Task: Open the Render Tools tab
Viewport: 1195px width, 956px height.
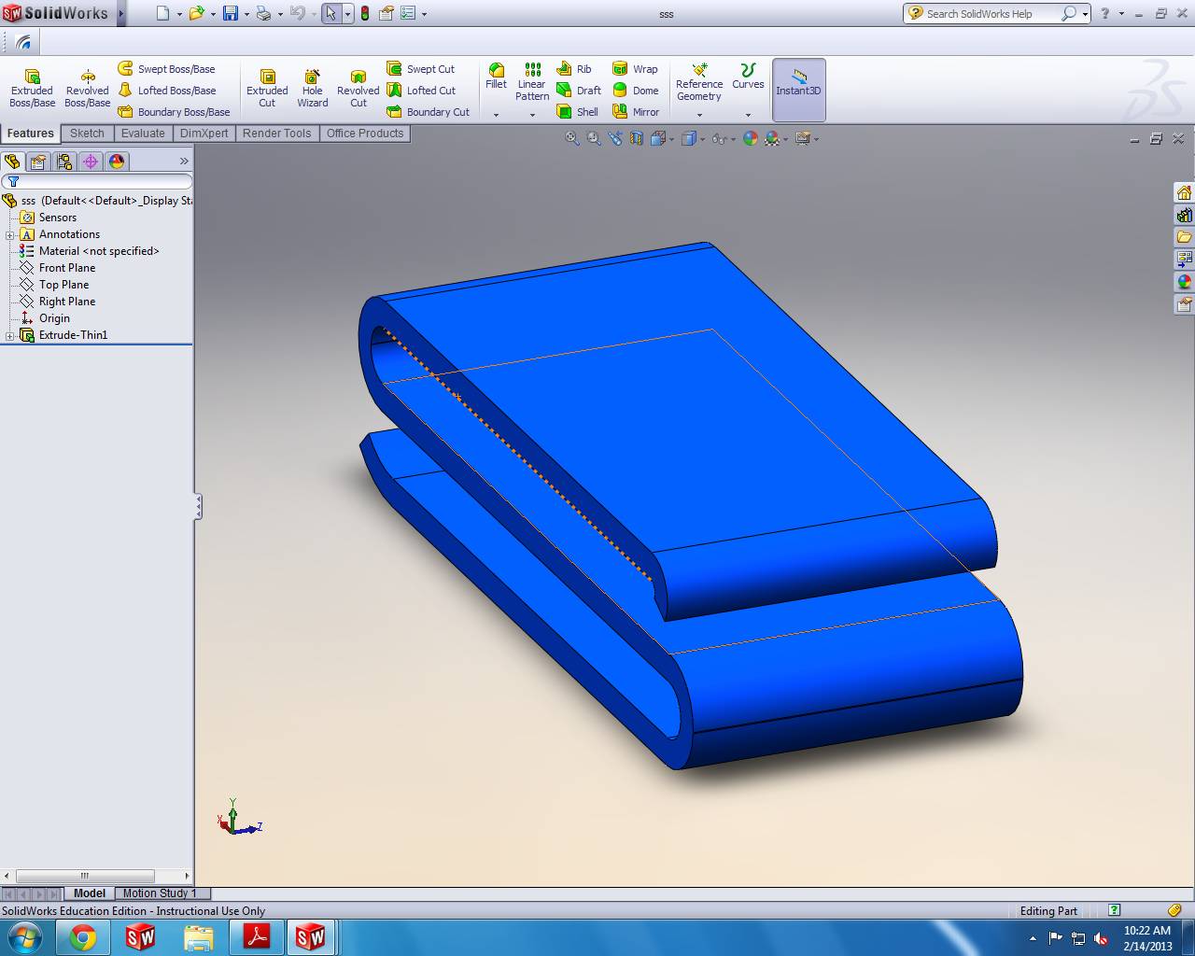Action: 277,134
